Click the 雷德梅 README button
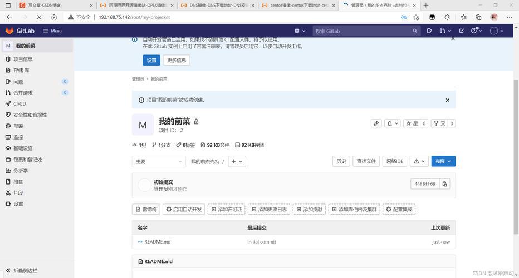 (146, 209)
